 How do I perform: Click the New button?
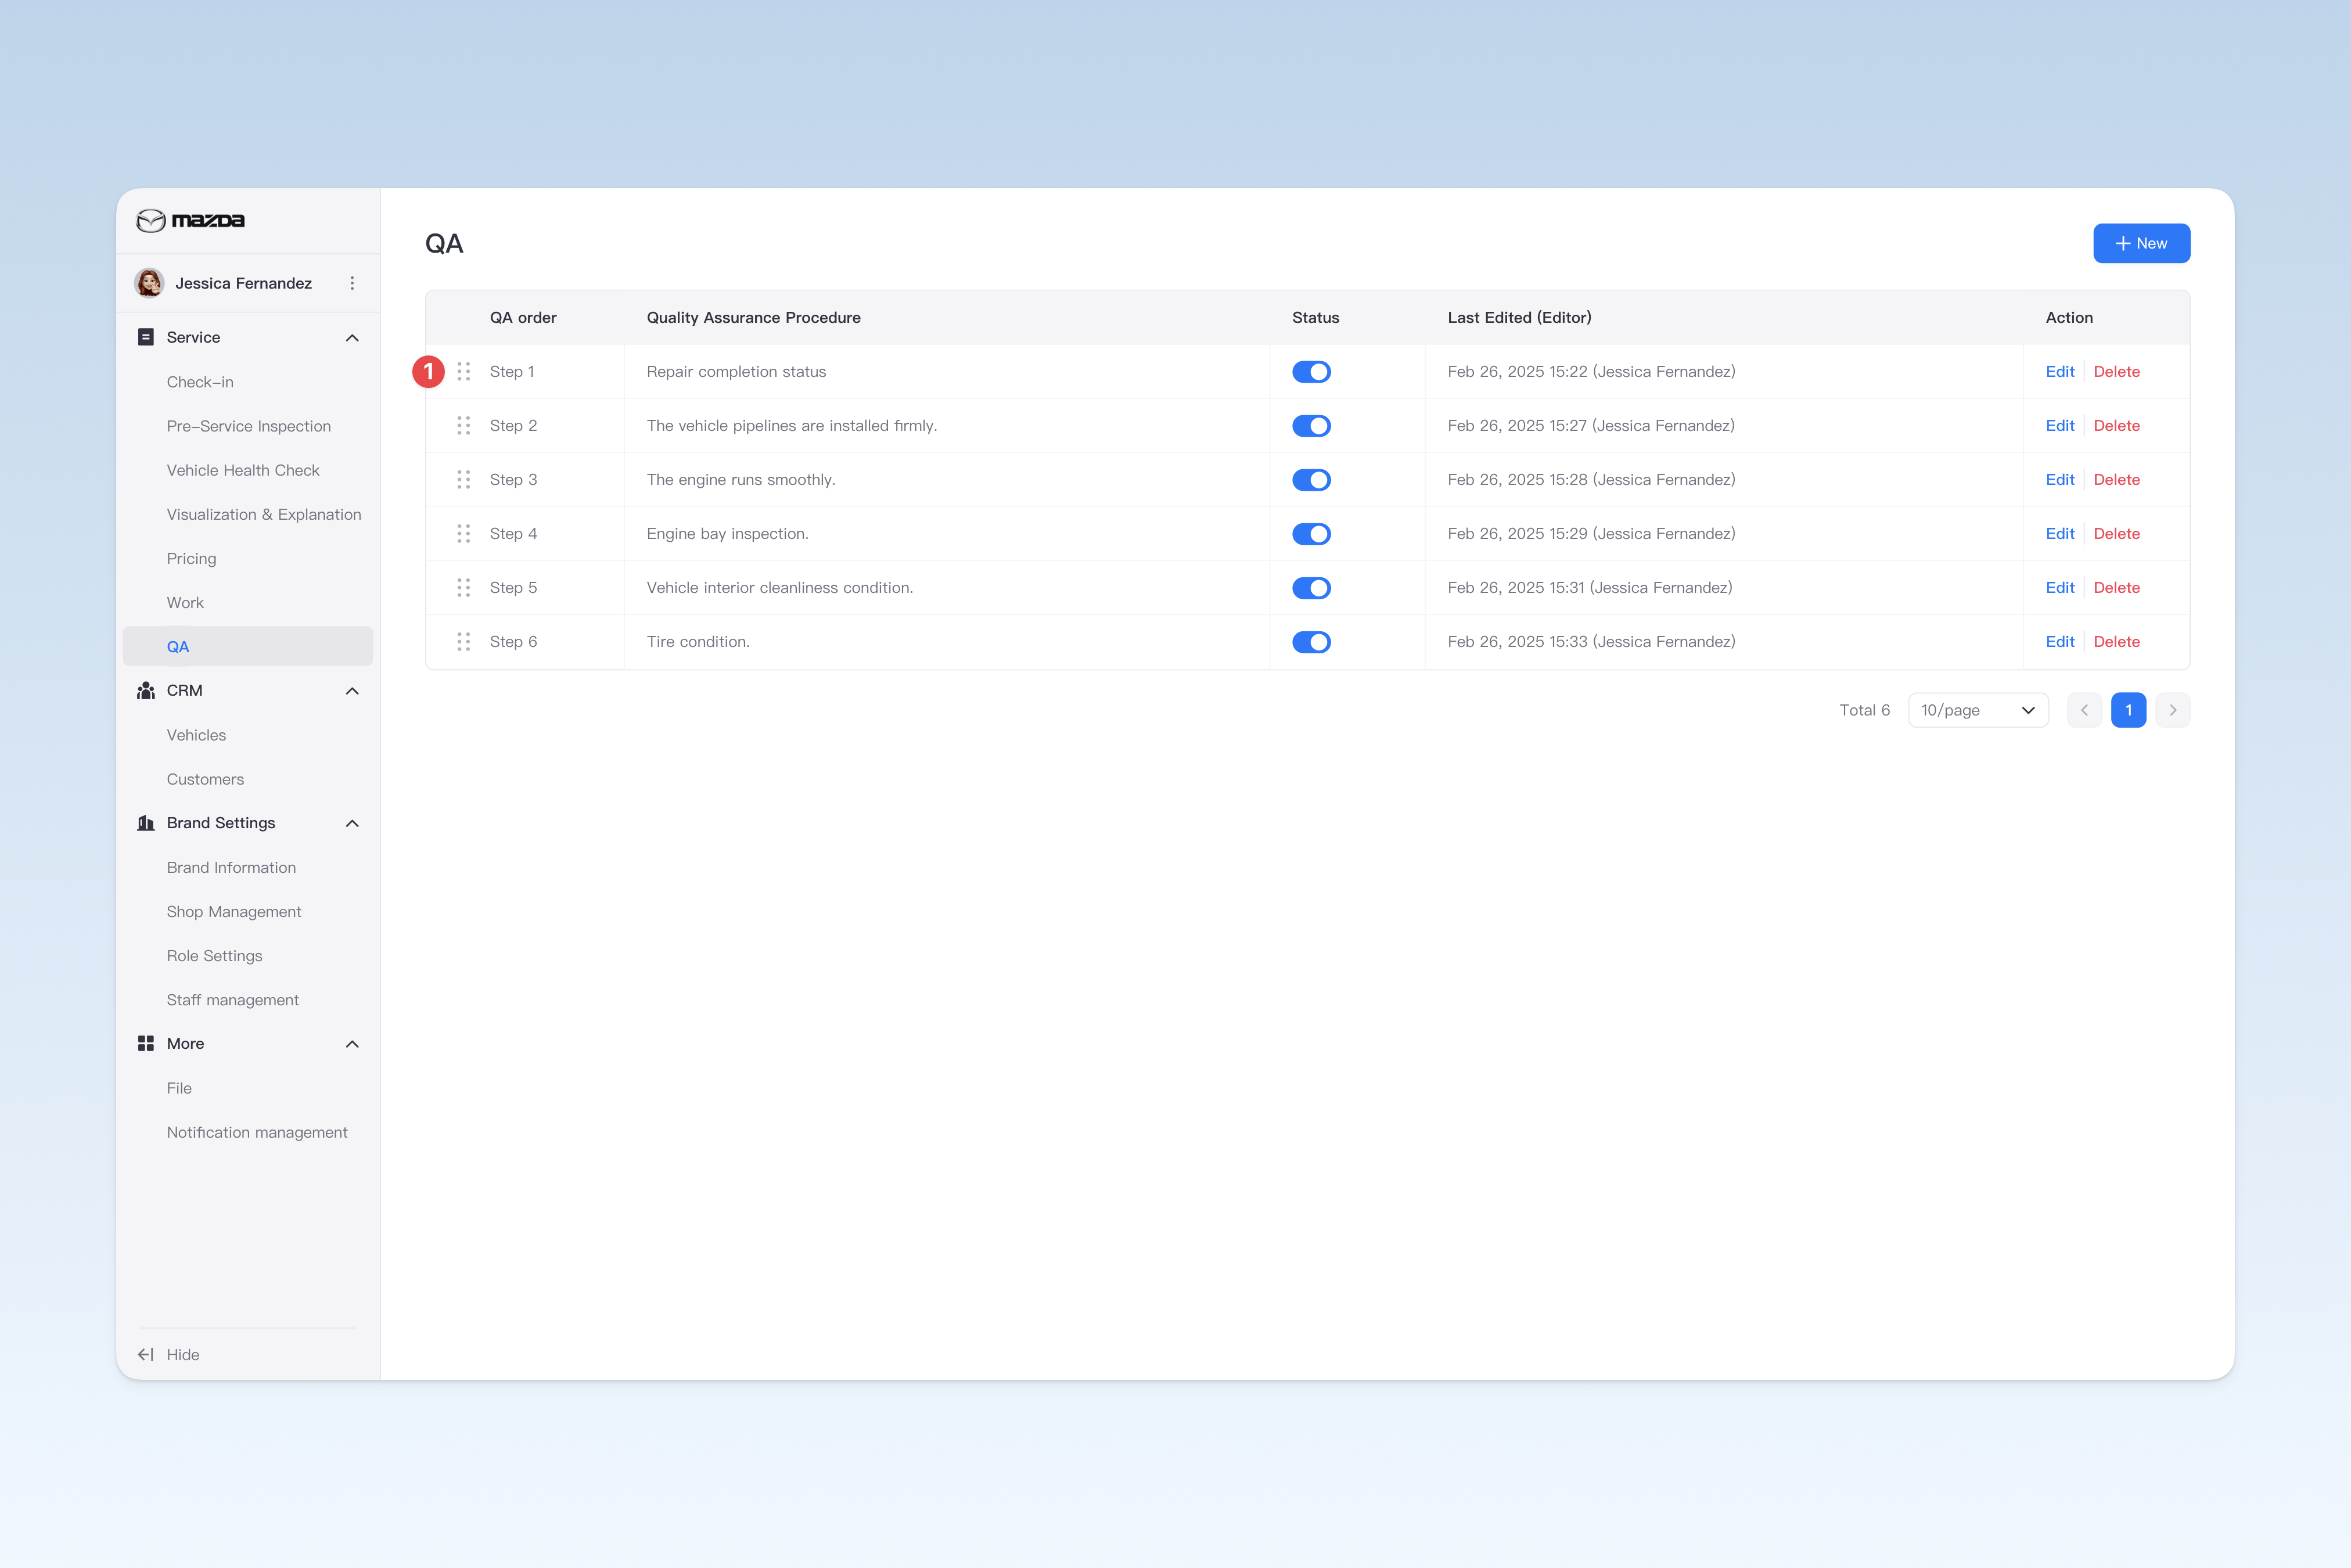click(x=2141, y=243)
